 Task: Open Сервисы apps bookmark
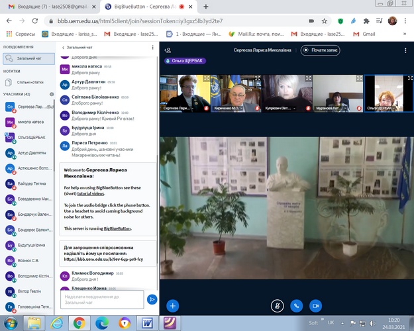pyautogui.click(x=21, y=34)
